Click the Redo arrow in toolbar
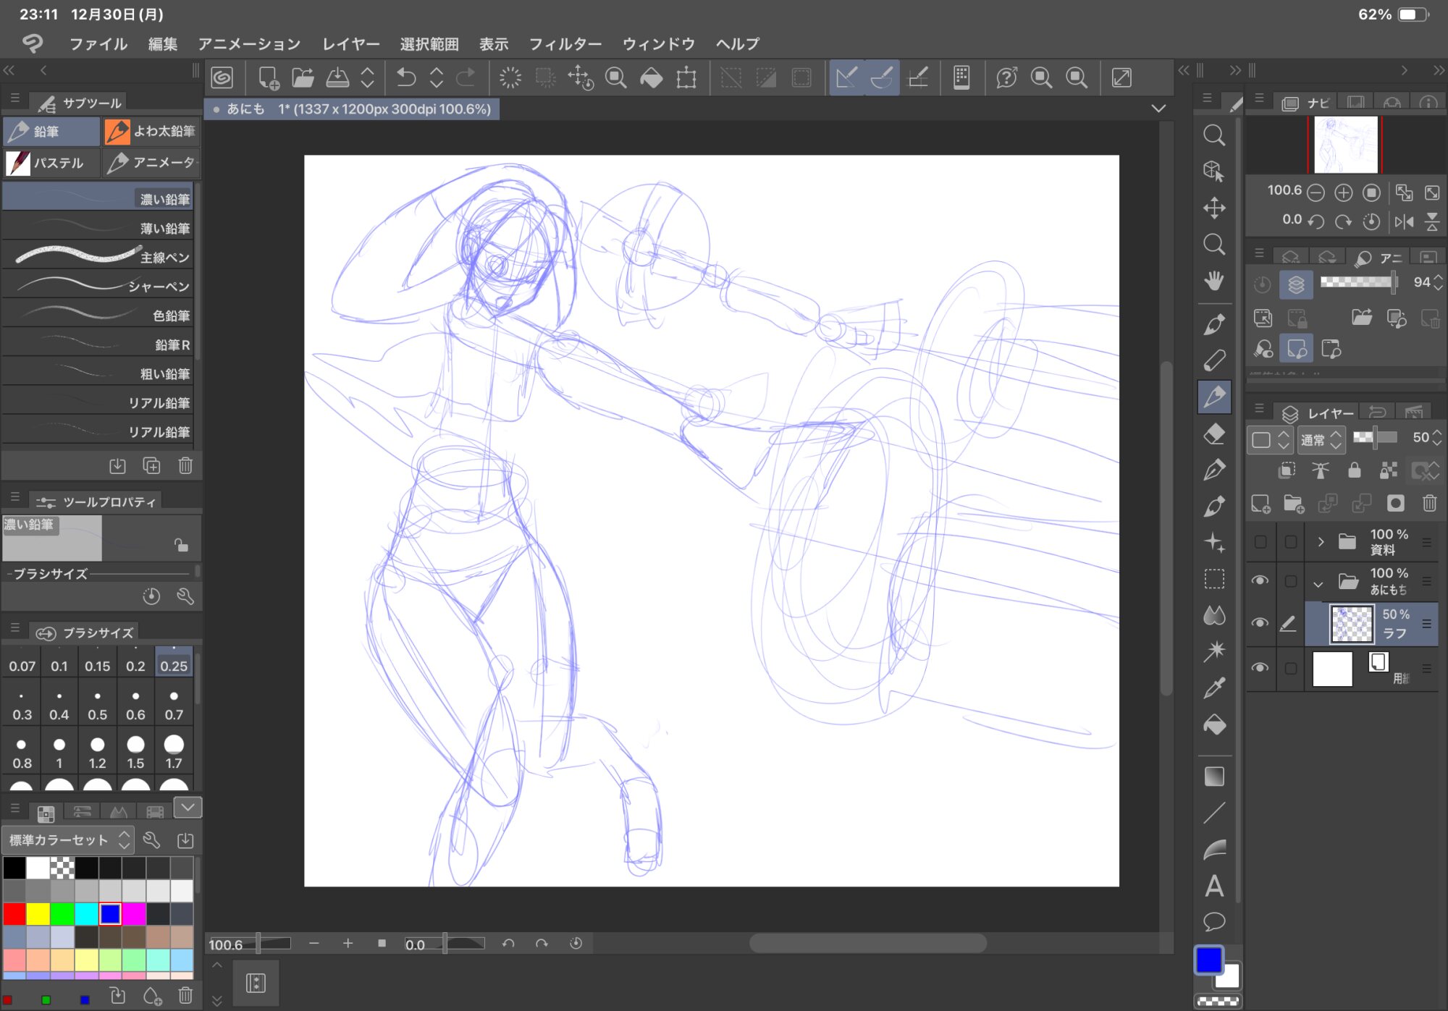The width and height of the screenshot is (1448, 1011). click(x=466, y=77)
